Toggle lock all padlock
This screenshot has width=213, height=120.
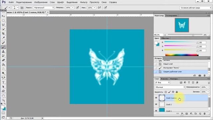177,92
